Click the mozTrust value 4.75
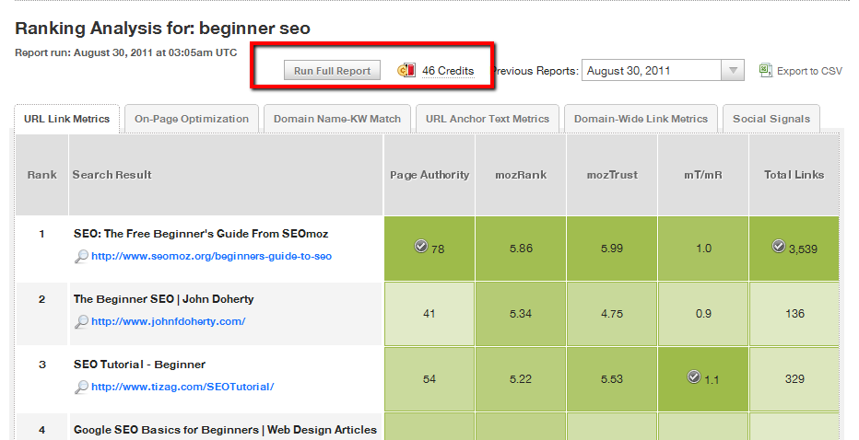Screen dimensions: 859x440 point(612,314)
